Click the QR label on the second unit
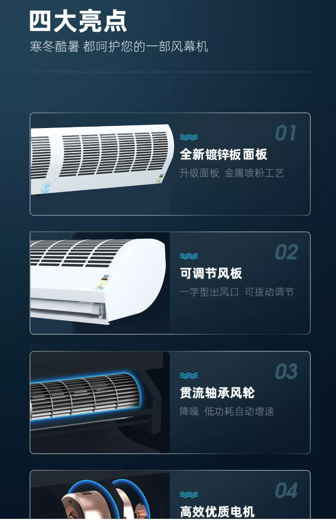The width and height of the screenshot is (336, 520). pyautogui.click(x=103, y=282)
